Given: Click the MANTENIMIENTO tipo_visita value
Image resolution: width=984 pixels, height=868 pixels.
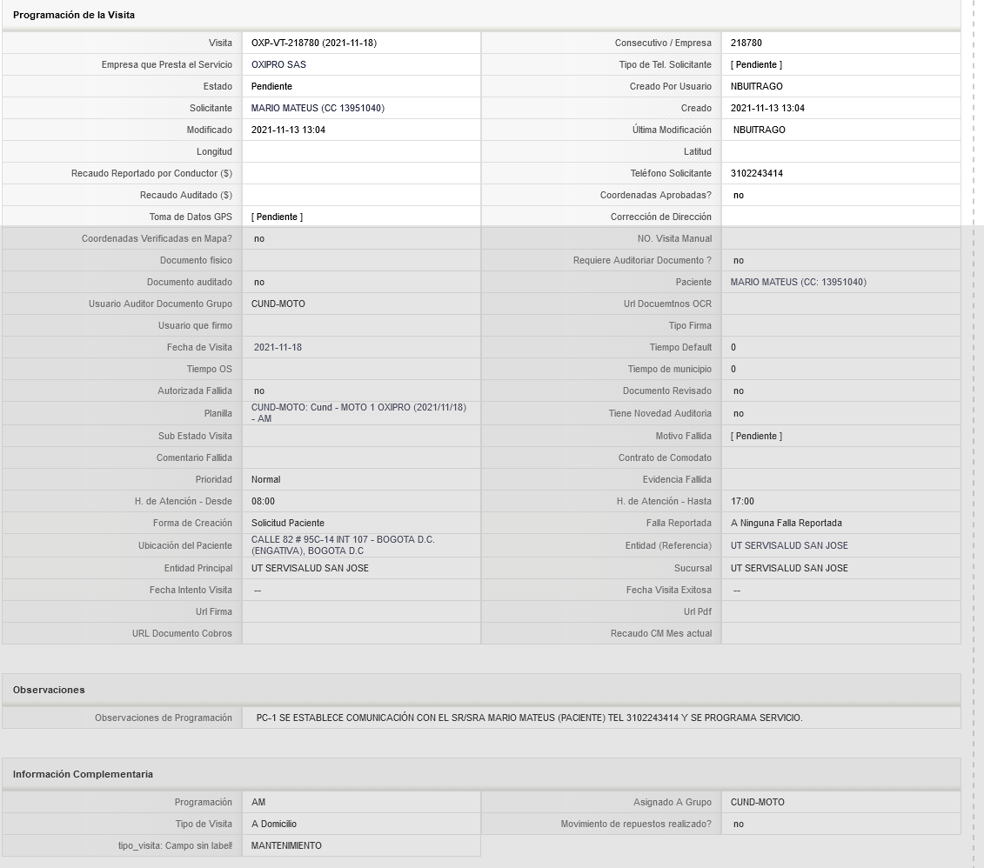Looking at the screenshot, I should [x=286, y=845].
